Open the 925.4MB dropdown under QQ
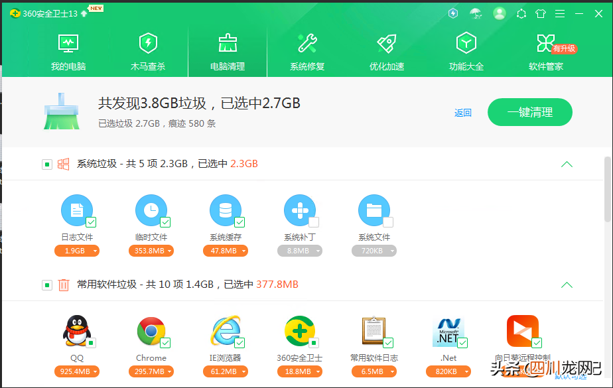Screen dimensions: 613x388 pyautogui.click(x=77, y=371)
